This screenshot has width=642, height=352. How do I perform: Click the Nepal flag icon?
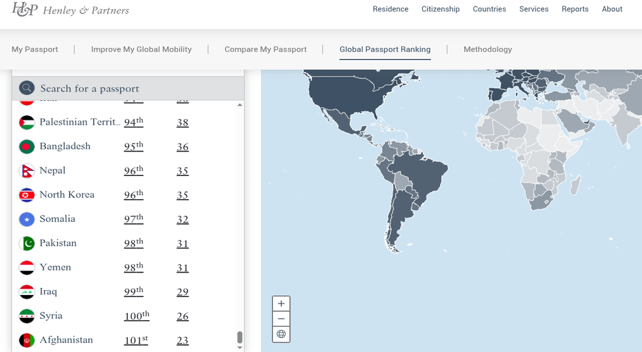27,170
